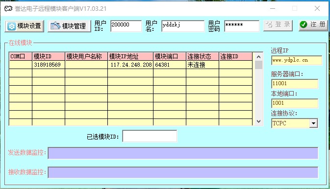Viewport: 330px width, 189px height.
Task: Open the 模块设置 module settings button
Action: pyautogui.click(x=25, y=26)
